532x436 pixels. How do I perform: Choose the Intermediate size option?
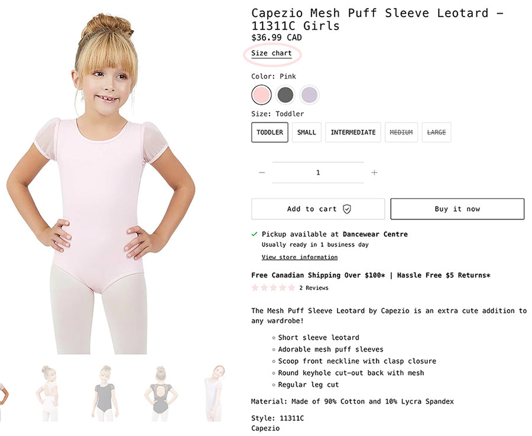point(353,132)
